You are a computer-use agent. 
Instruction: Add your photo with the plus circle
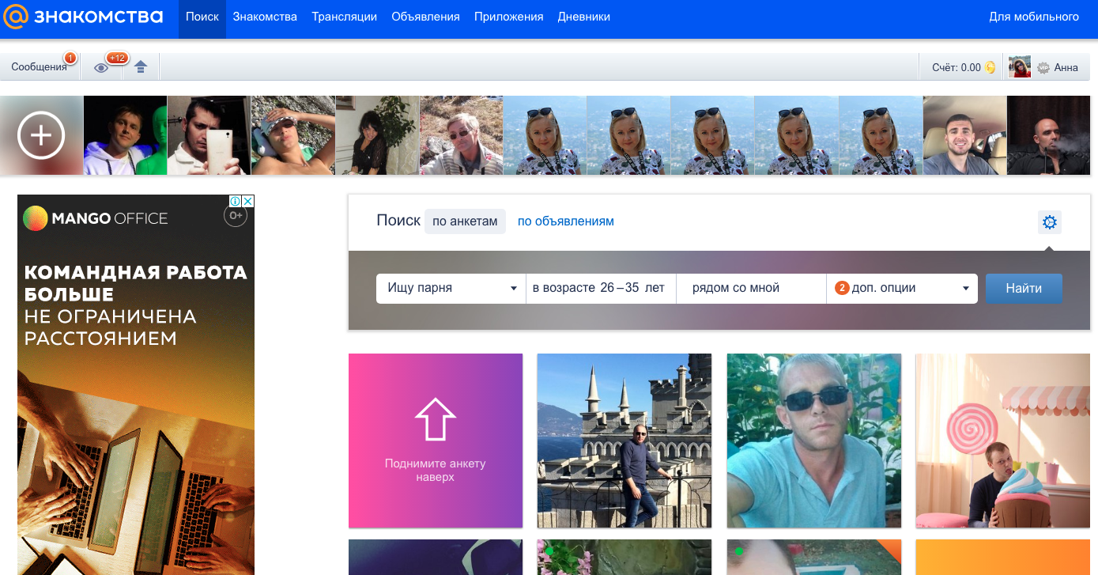(41, 135)
